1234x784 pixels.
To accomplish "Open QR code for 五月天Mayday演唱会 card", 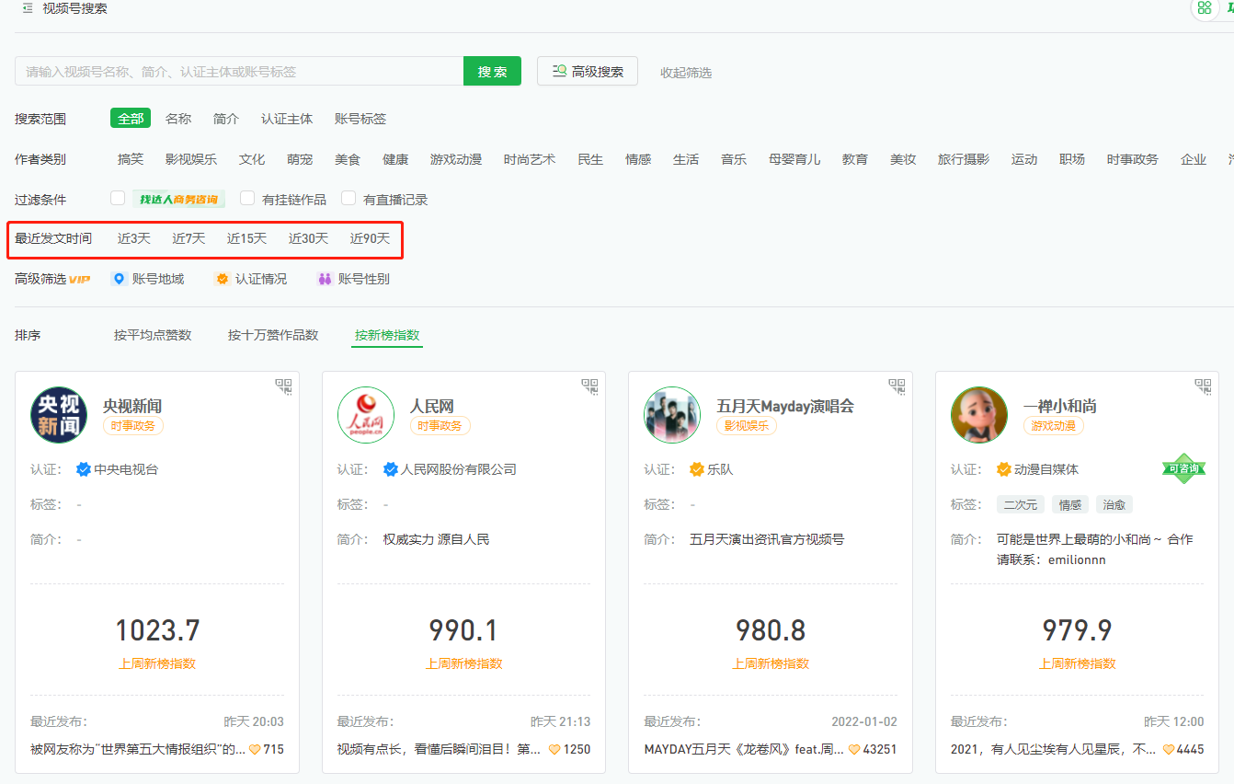I will [x=897, y=386].
